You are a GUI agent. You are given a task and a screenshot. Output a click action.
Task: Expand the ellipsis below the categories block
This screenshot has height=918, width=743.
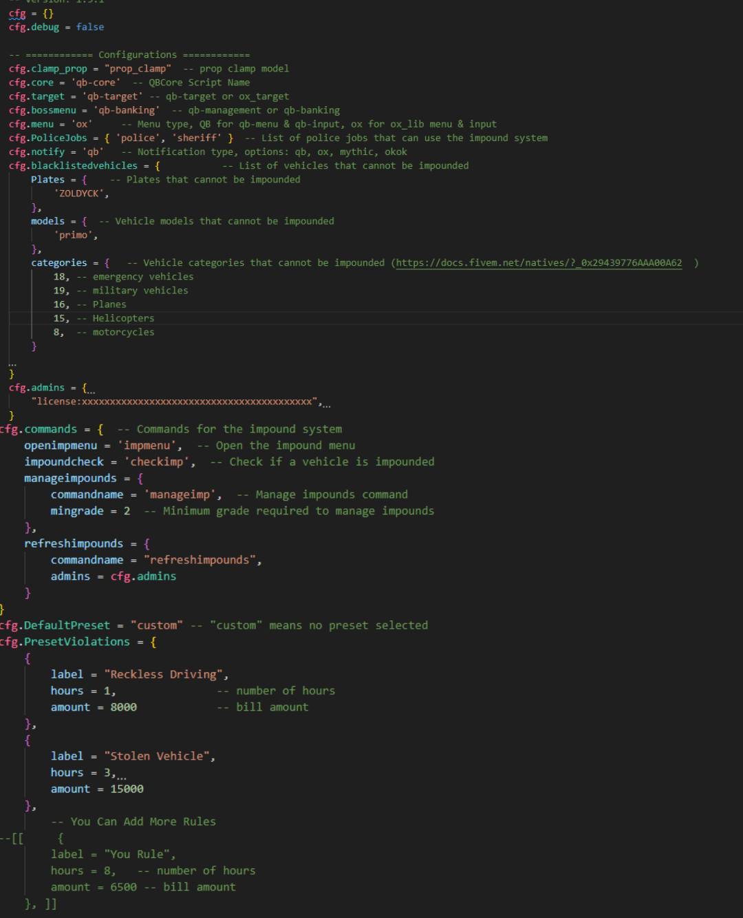12,362
